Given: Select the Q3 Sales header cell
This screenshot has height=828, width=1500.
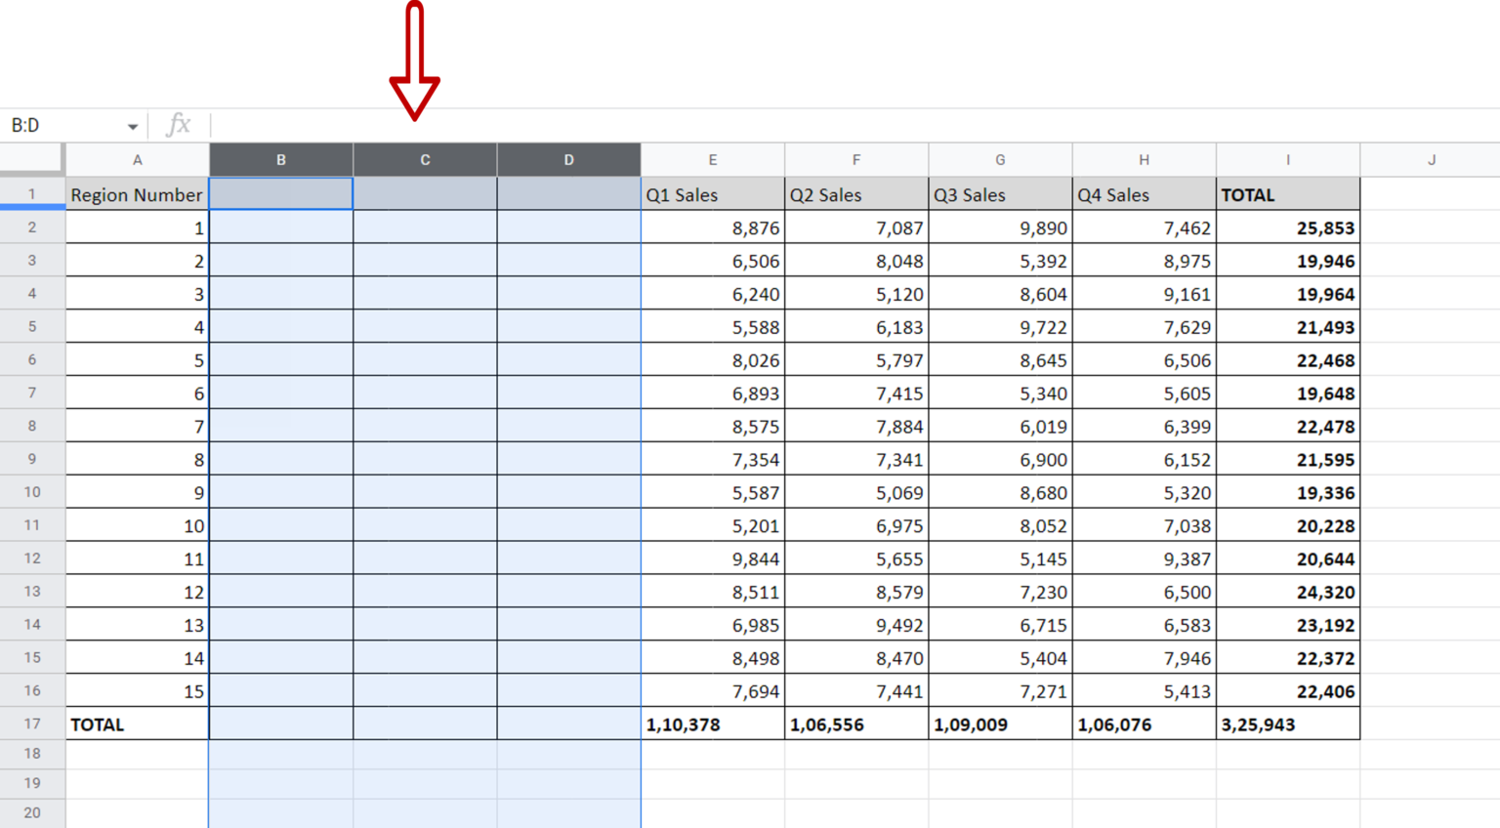Looking at the screenshot, I should click(999, 193).
